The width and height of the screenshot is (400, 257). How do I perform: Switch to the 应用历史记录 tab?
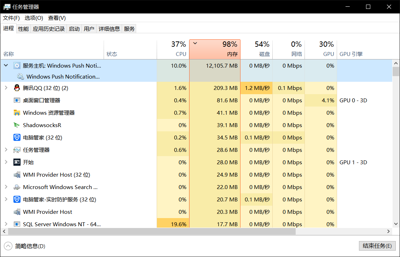[48, 29]
